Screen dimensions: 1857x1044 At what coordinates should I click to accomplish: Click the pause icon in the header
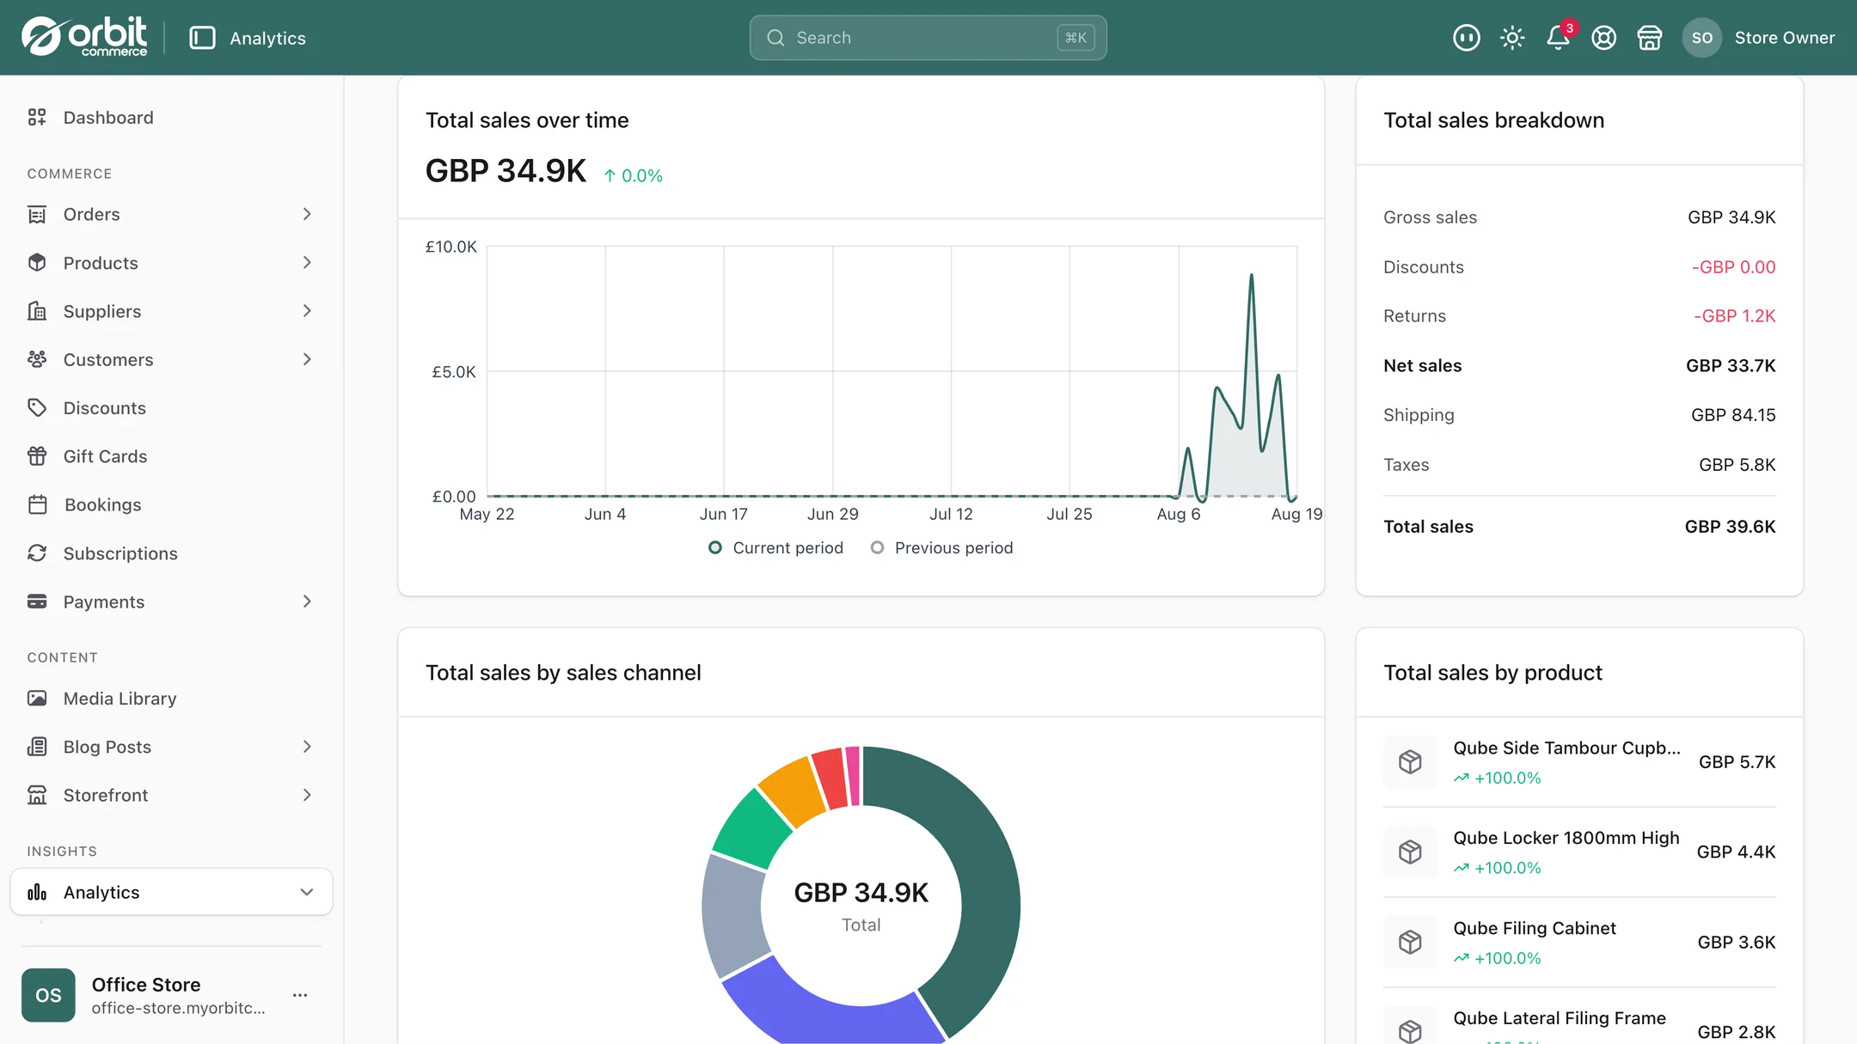pos(1467,38)
